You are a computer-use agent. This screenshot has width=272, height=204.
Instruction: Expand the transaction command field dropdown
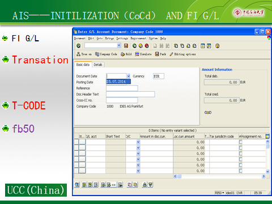119,45
